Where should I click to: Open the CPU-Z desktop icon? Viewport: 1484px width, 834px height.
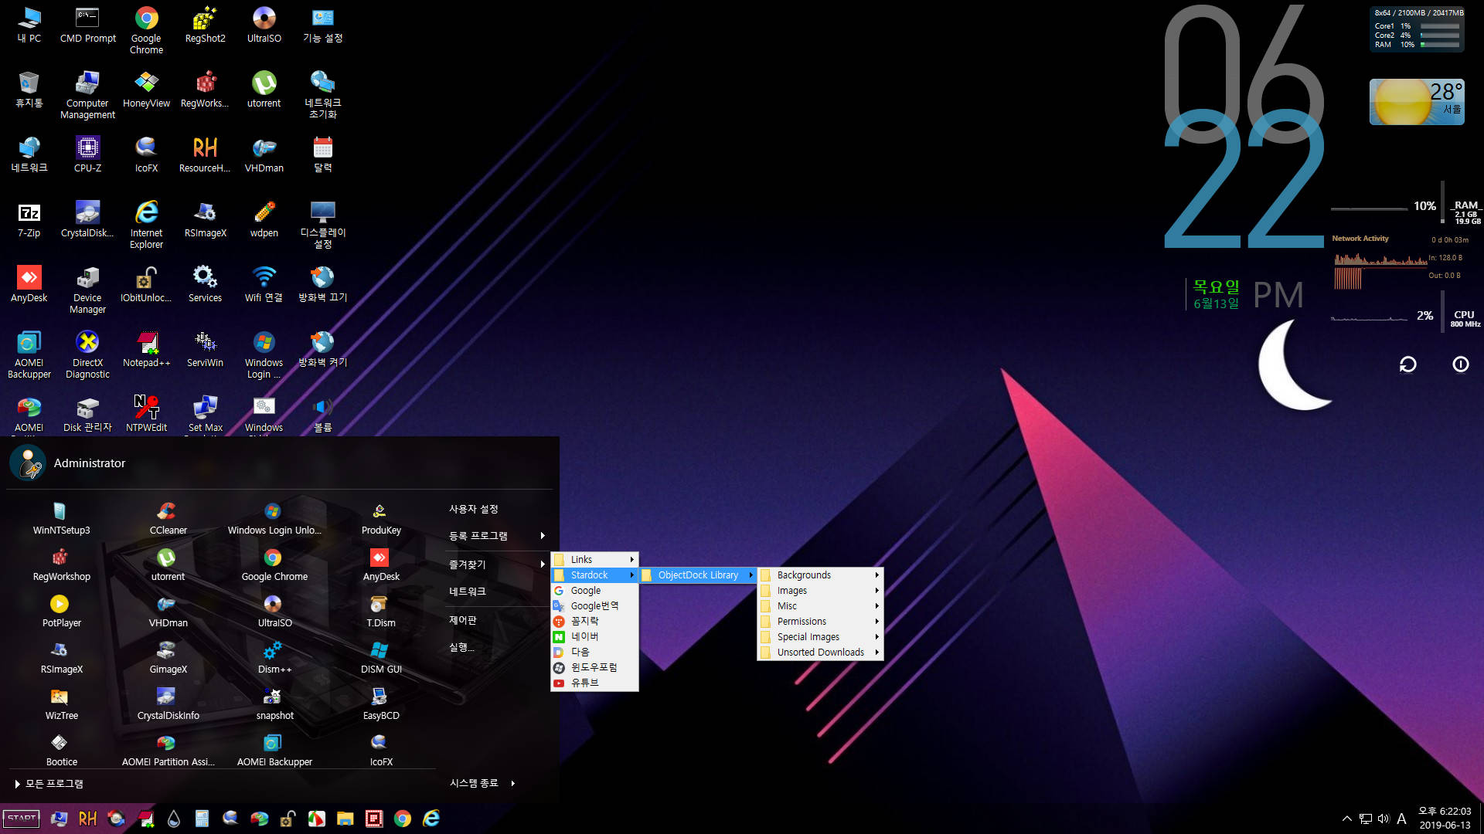pyautogui.click(x=87, y=154)
